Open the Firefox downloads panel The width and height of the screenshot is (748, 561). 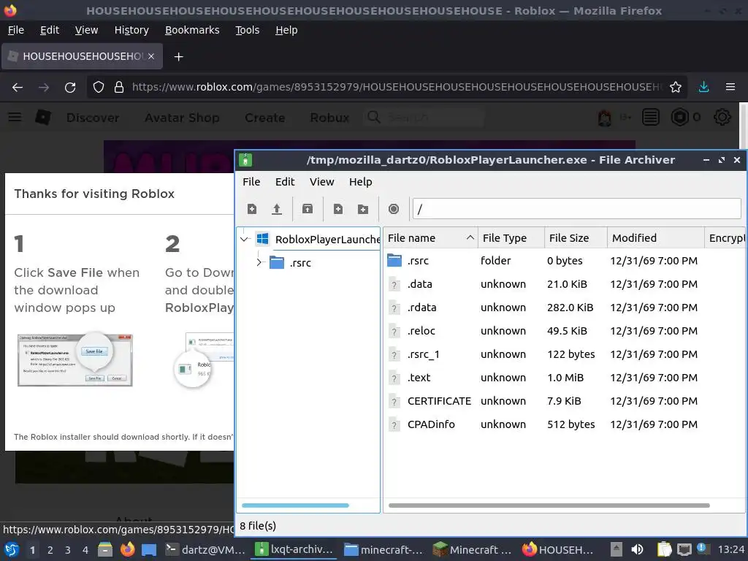[703, 88]
